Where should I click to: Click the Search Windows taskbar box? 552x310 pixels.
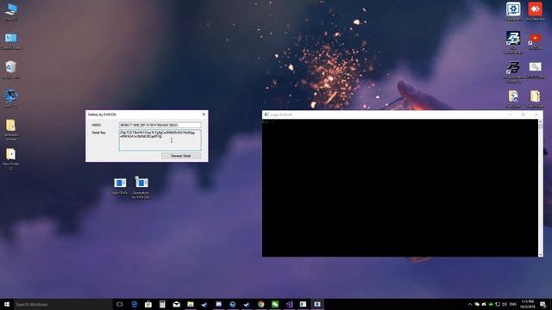[x=63, y=304]
